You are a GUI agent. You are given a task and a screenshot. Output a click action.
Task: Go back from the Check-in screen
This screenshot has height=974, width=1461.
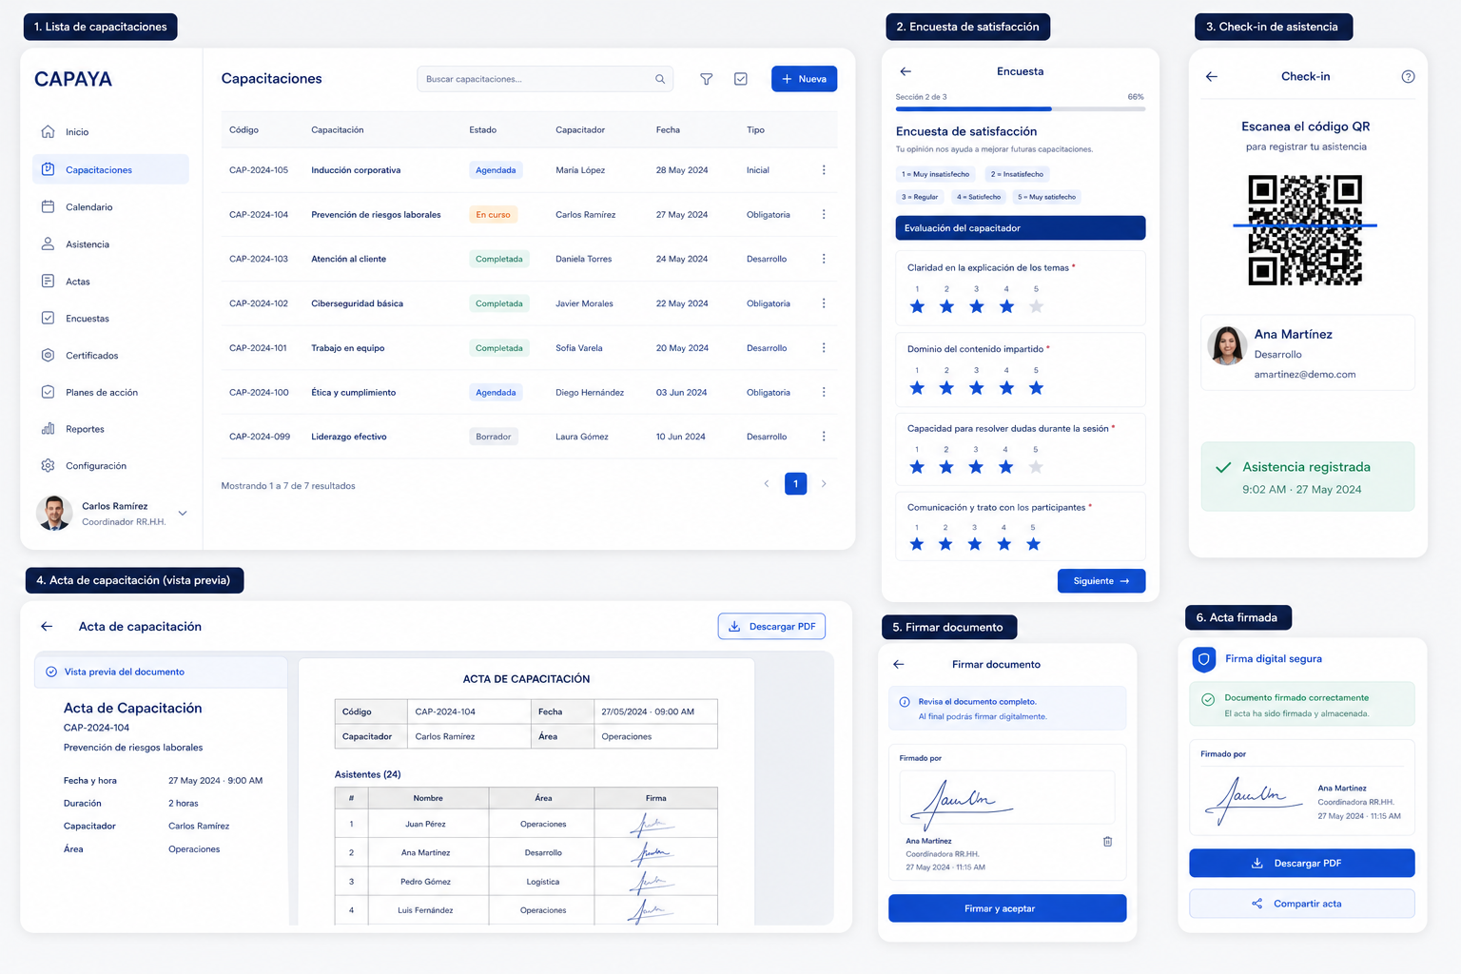(x=1212, y=77)
